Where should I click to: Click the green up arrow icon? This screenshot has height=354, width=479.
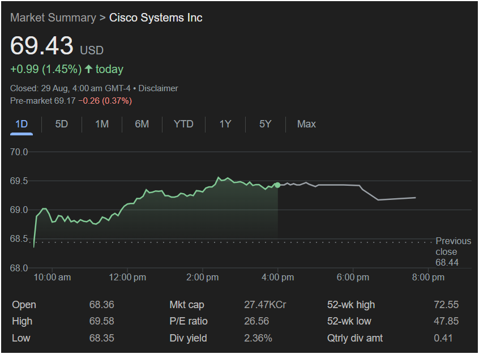tap(88, 69)
